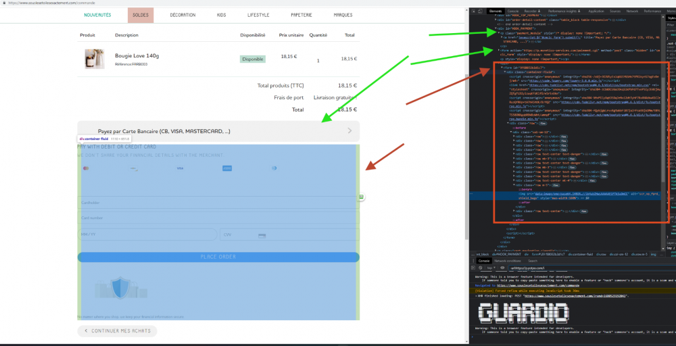Open the Performance tab in DevTools

(652, 11)
